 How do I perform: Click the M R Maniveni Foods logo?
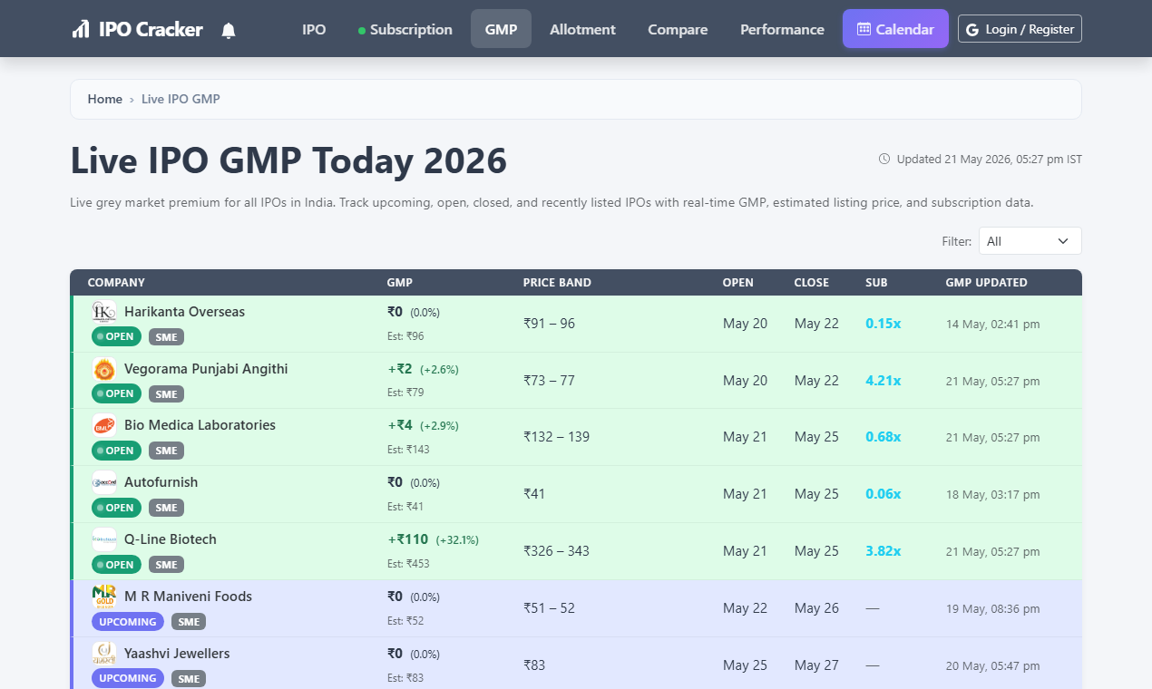[x=104, y=597]
